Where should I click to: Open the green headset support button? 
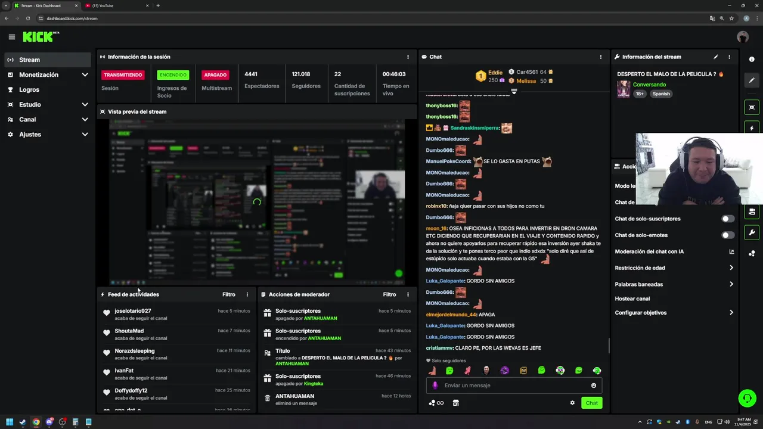click(747, 398)
